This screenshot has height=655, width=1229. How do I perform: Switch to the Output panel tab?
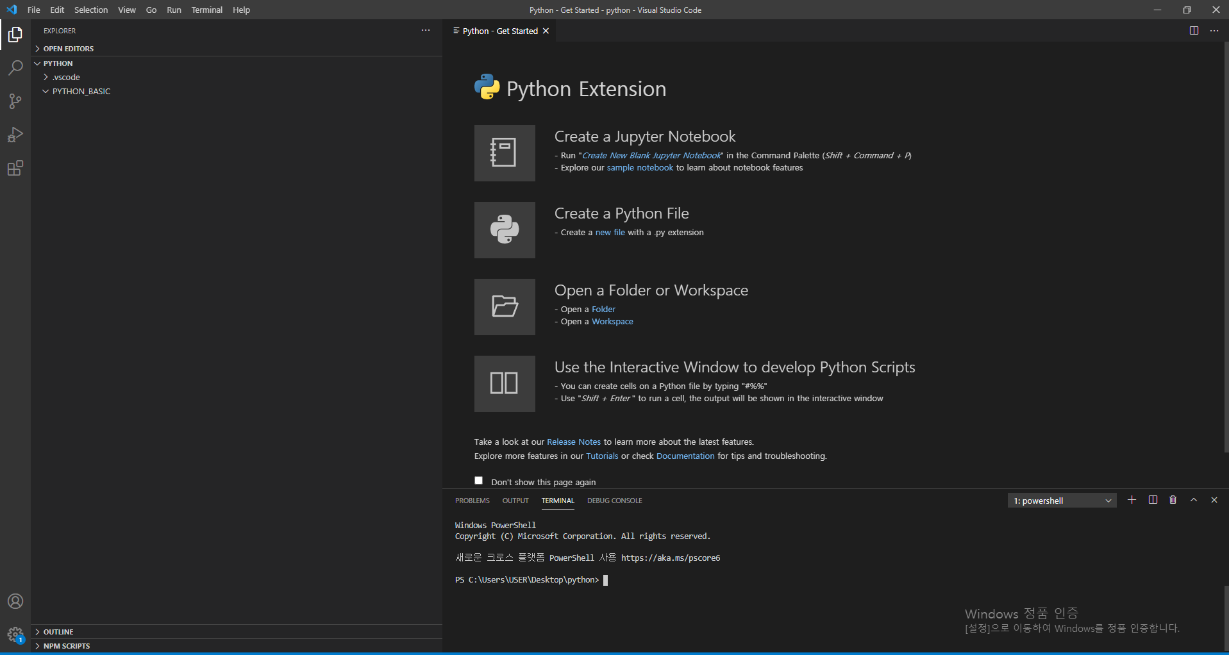[515, 501]
